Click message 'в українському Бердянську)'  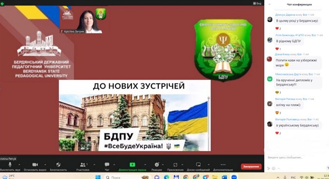[297, 125]
